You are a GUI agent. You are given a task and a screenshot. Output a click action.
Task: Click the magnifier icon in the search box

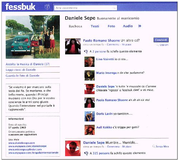tap(114, 8)
